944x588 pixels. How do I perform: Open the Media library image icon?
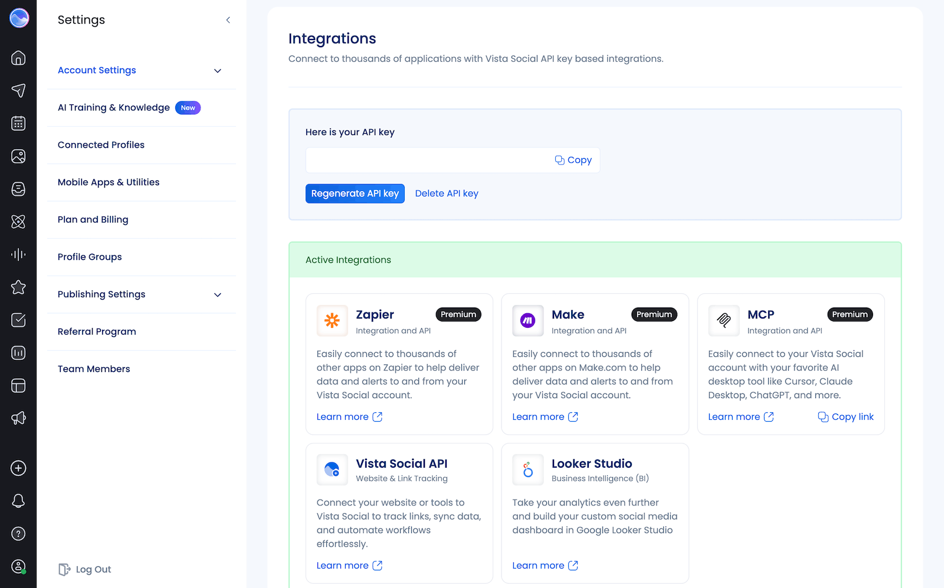[18, 156]
